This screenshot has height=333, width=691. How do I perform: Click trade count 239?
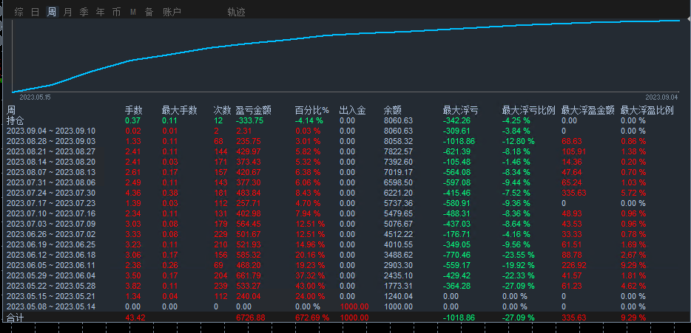pos(220,286)
